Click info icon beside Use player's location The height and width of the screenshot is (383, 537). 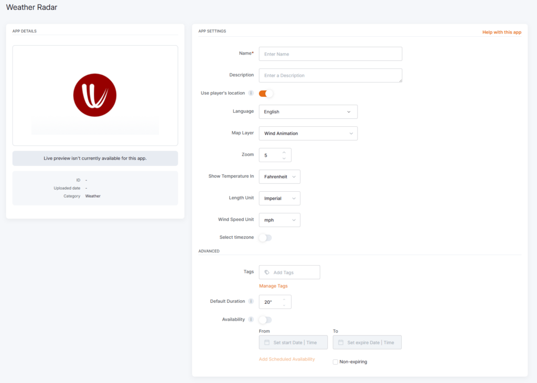[x=251, y=93]
